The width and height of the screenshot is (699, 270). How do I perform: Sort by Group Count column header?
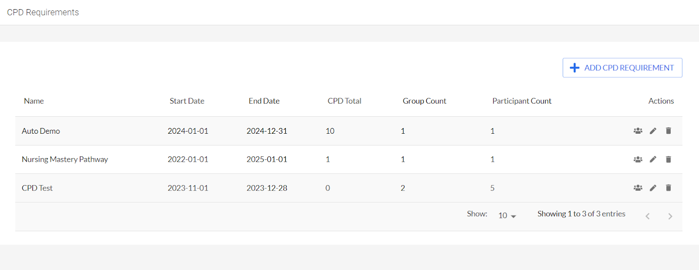(424, 101)
